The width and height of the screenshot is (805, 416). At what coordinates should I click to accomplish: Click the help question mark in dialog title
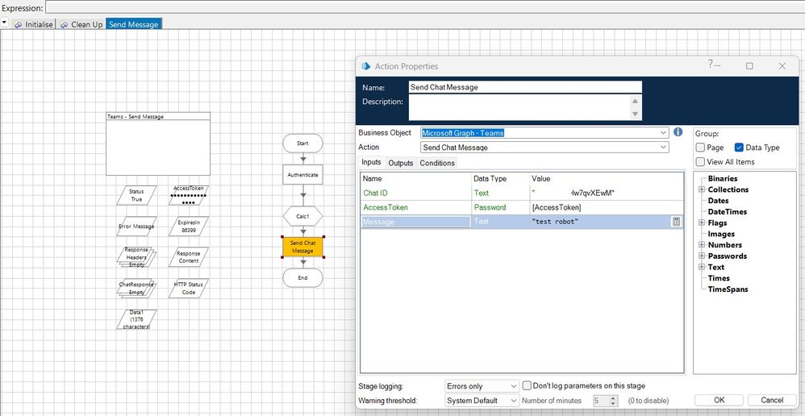[x=711, y=64]
